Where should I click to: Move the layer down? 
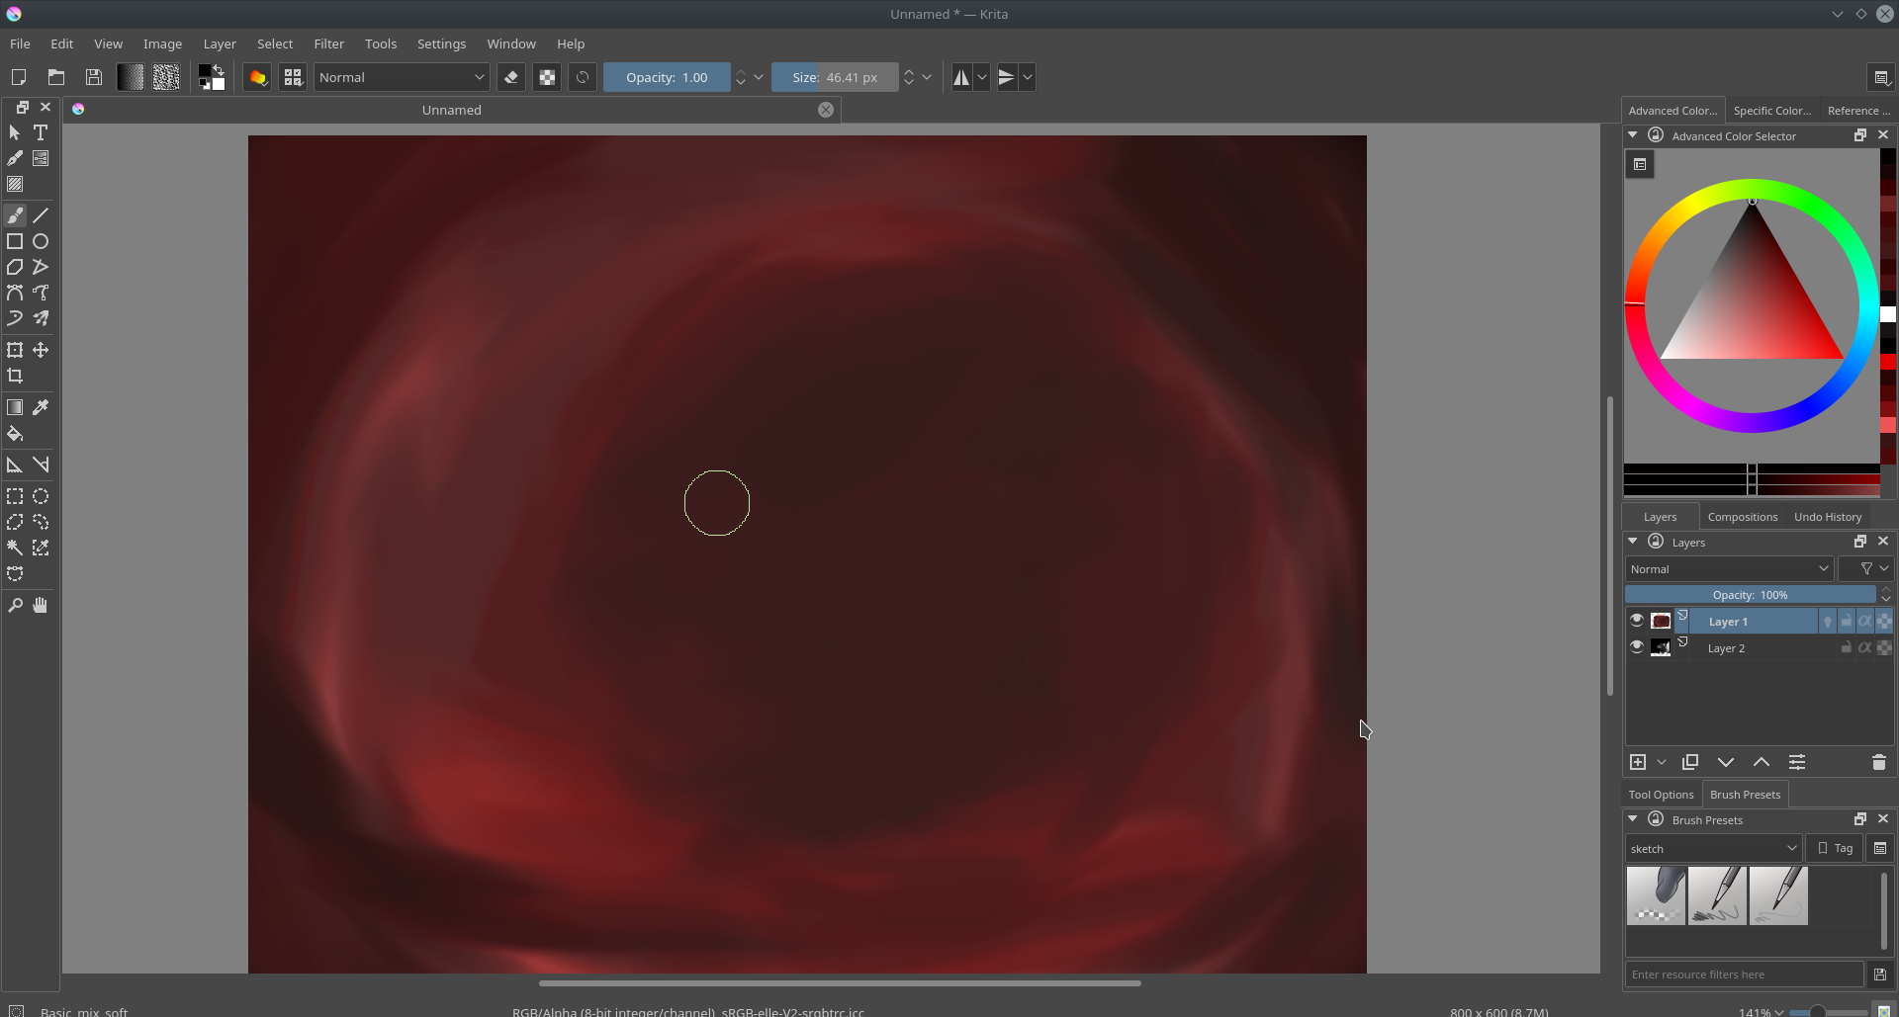coord(1726,762)
